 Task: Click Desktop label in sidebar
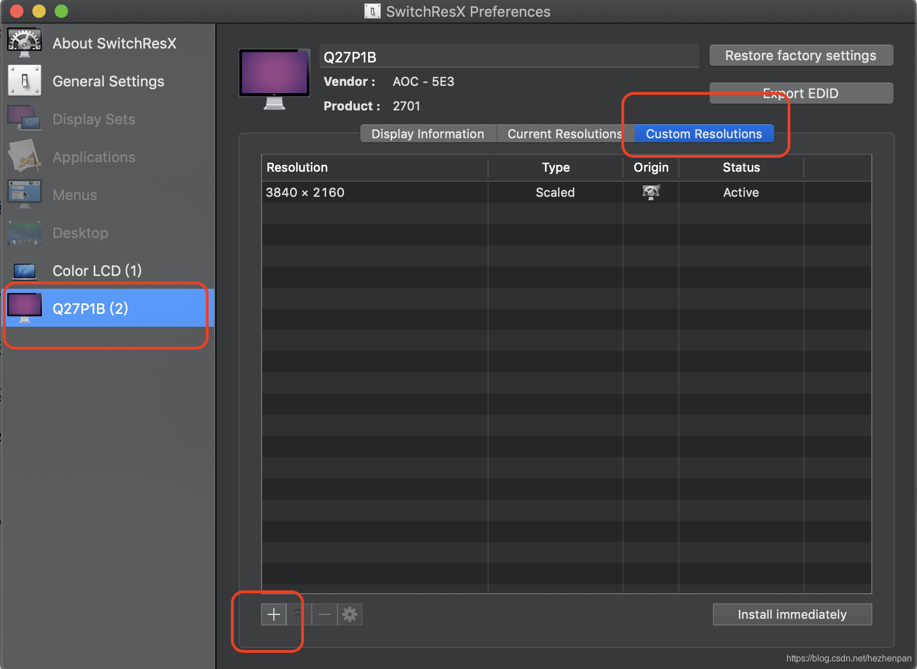tap(80, 233)
